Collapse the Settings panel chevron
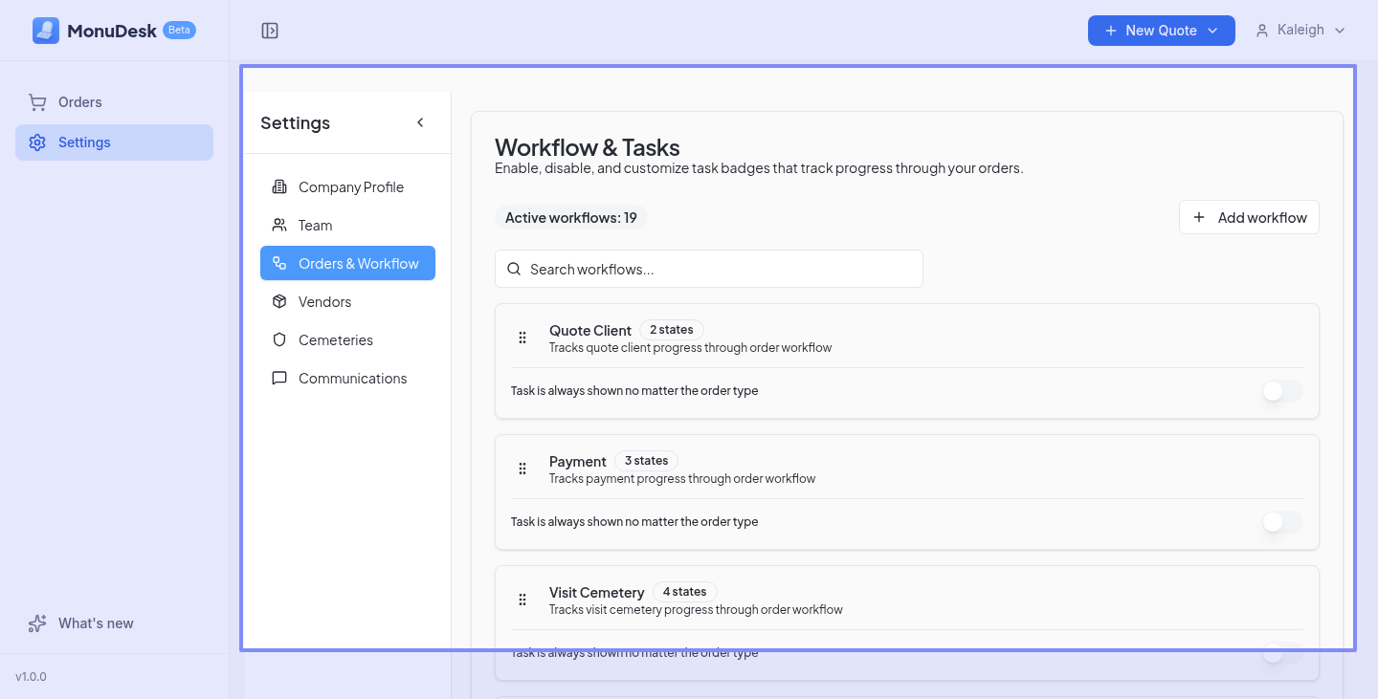This screenshot has height=699, width=1378. pyautogui.click(x=420, y=122)
